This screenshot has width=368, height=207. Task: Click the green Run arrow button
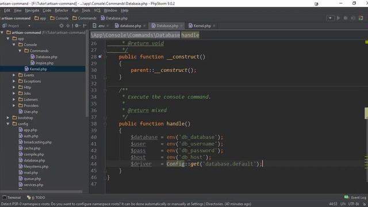(338, 18)
